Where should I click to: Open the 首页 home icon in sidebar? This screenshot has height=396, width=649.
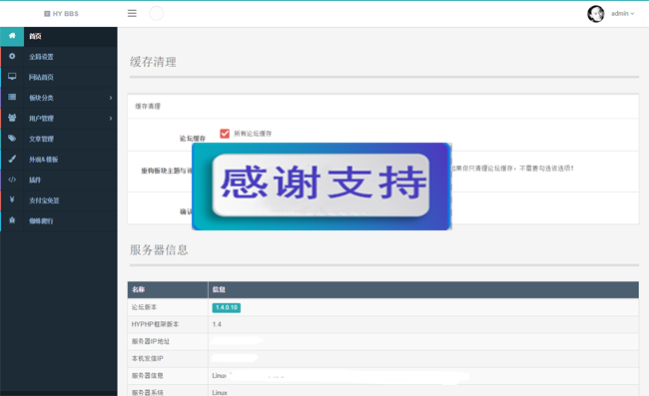[x=12, y=36]
